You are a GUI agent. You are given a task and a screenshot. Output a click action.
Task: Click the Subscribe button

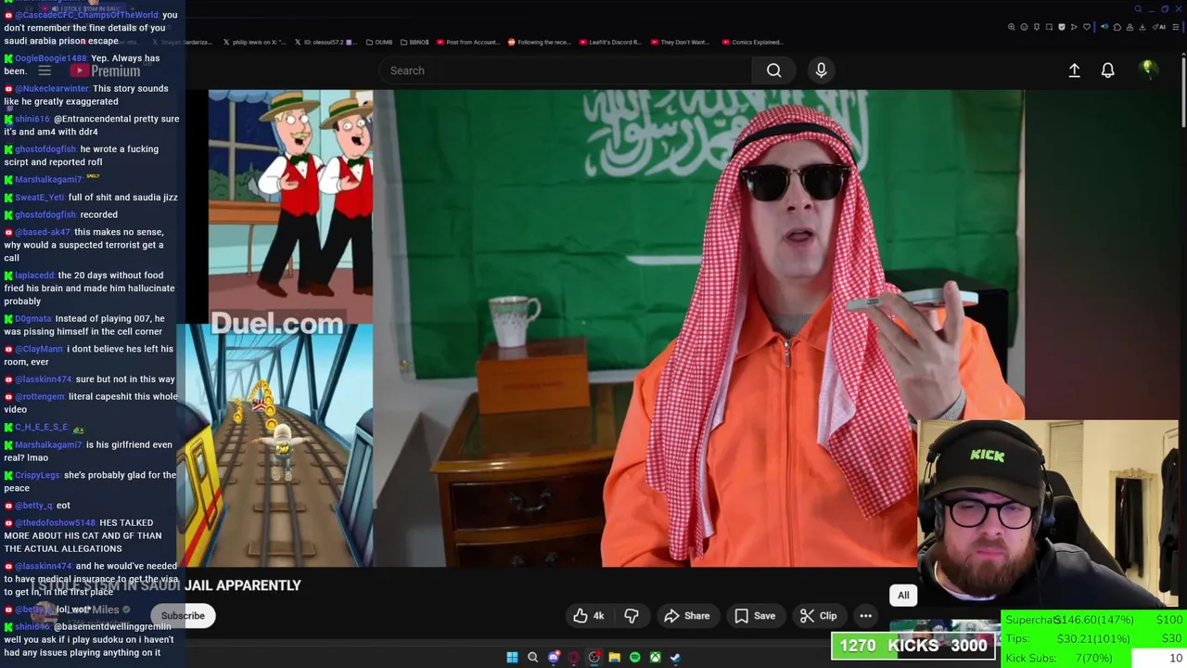(x=183, y=616)
